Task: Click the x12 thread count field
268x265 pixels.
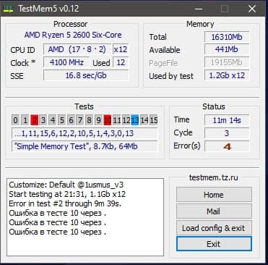Action: [121, 49]
